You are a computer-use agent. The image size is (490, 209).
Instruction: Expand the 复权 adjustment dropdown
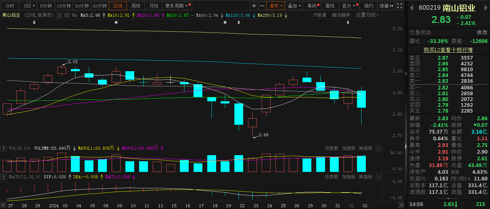coord(276,6)
